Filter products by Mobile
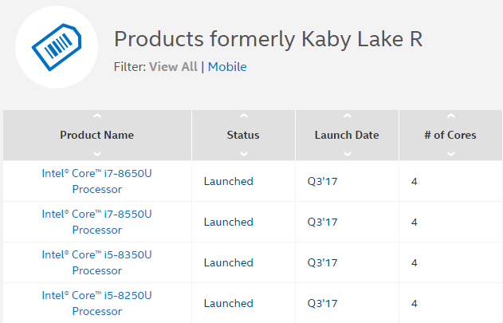 (x=227, y=67)
